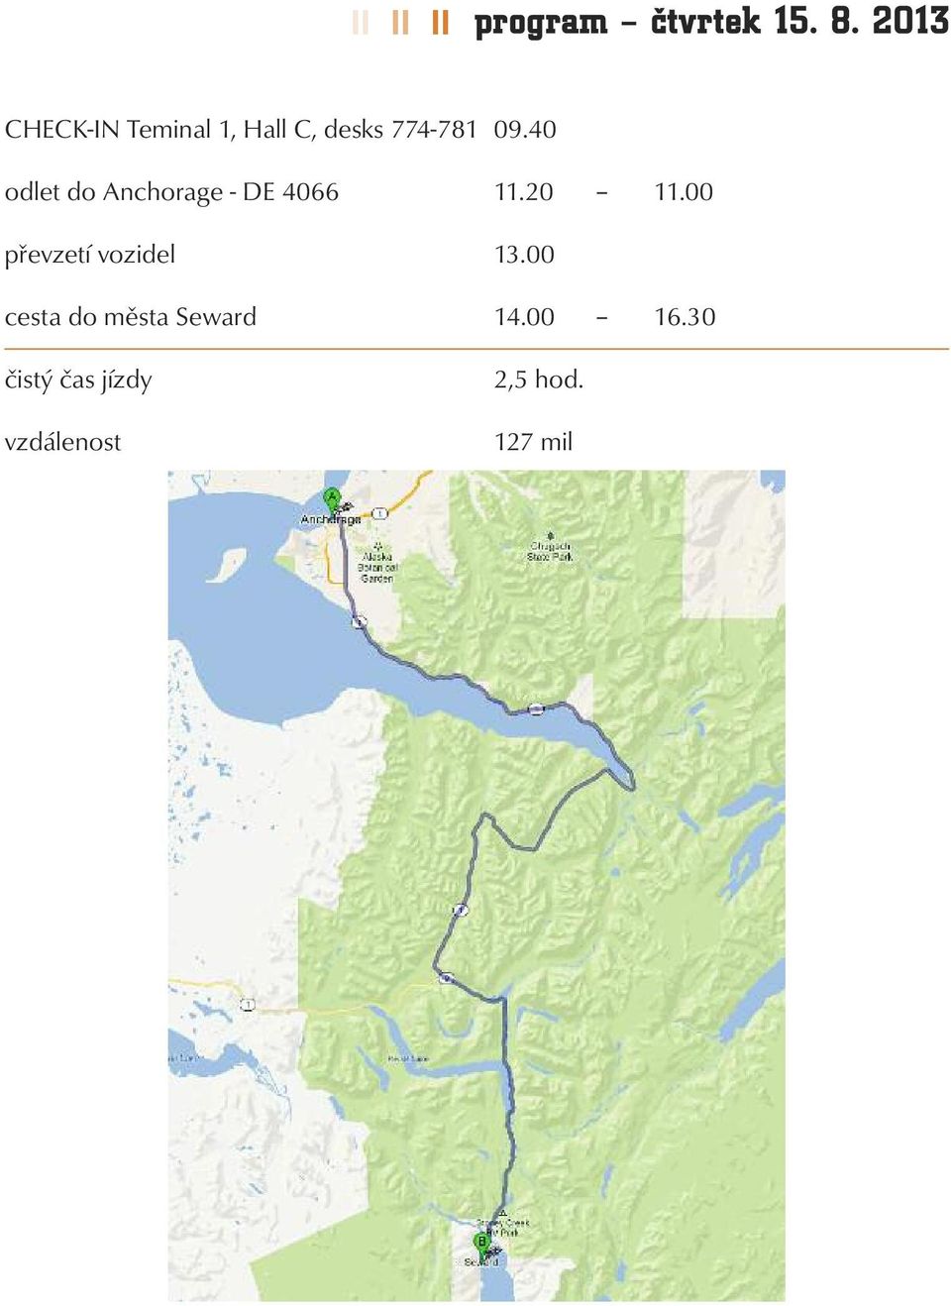Click the orange double-bar icon beside the program heading
The image size is (951, 1306).
[x=441, y=22]
